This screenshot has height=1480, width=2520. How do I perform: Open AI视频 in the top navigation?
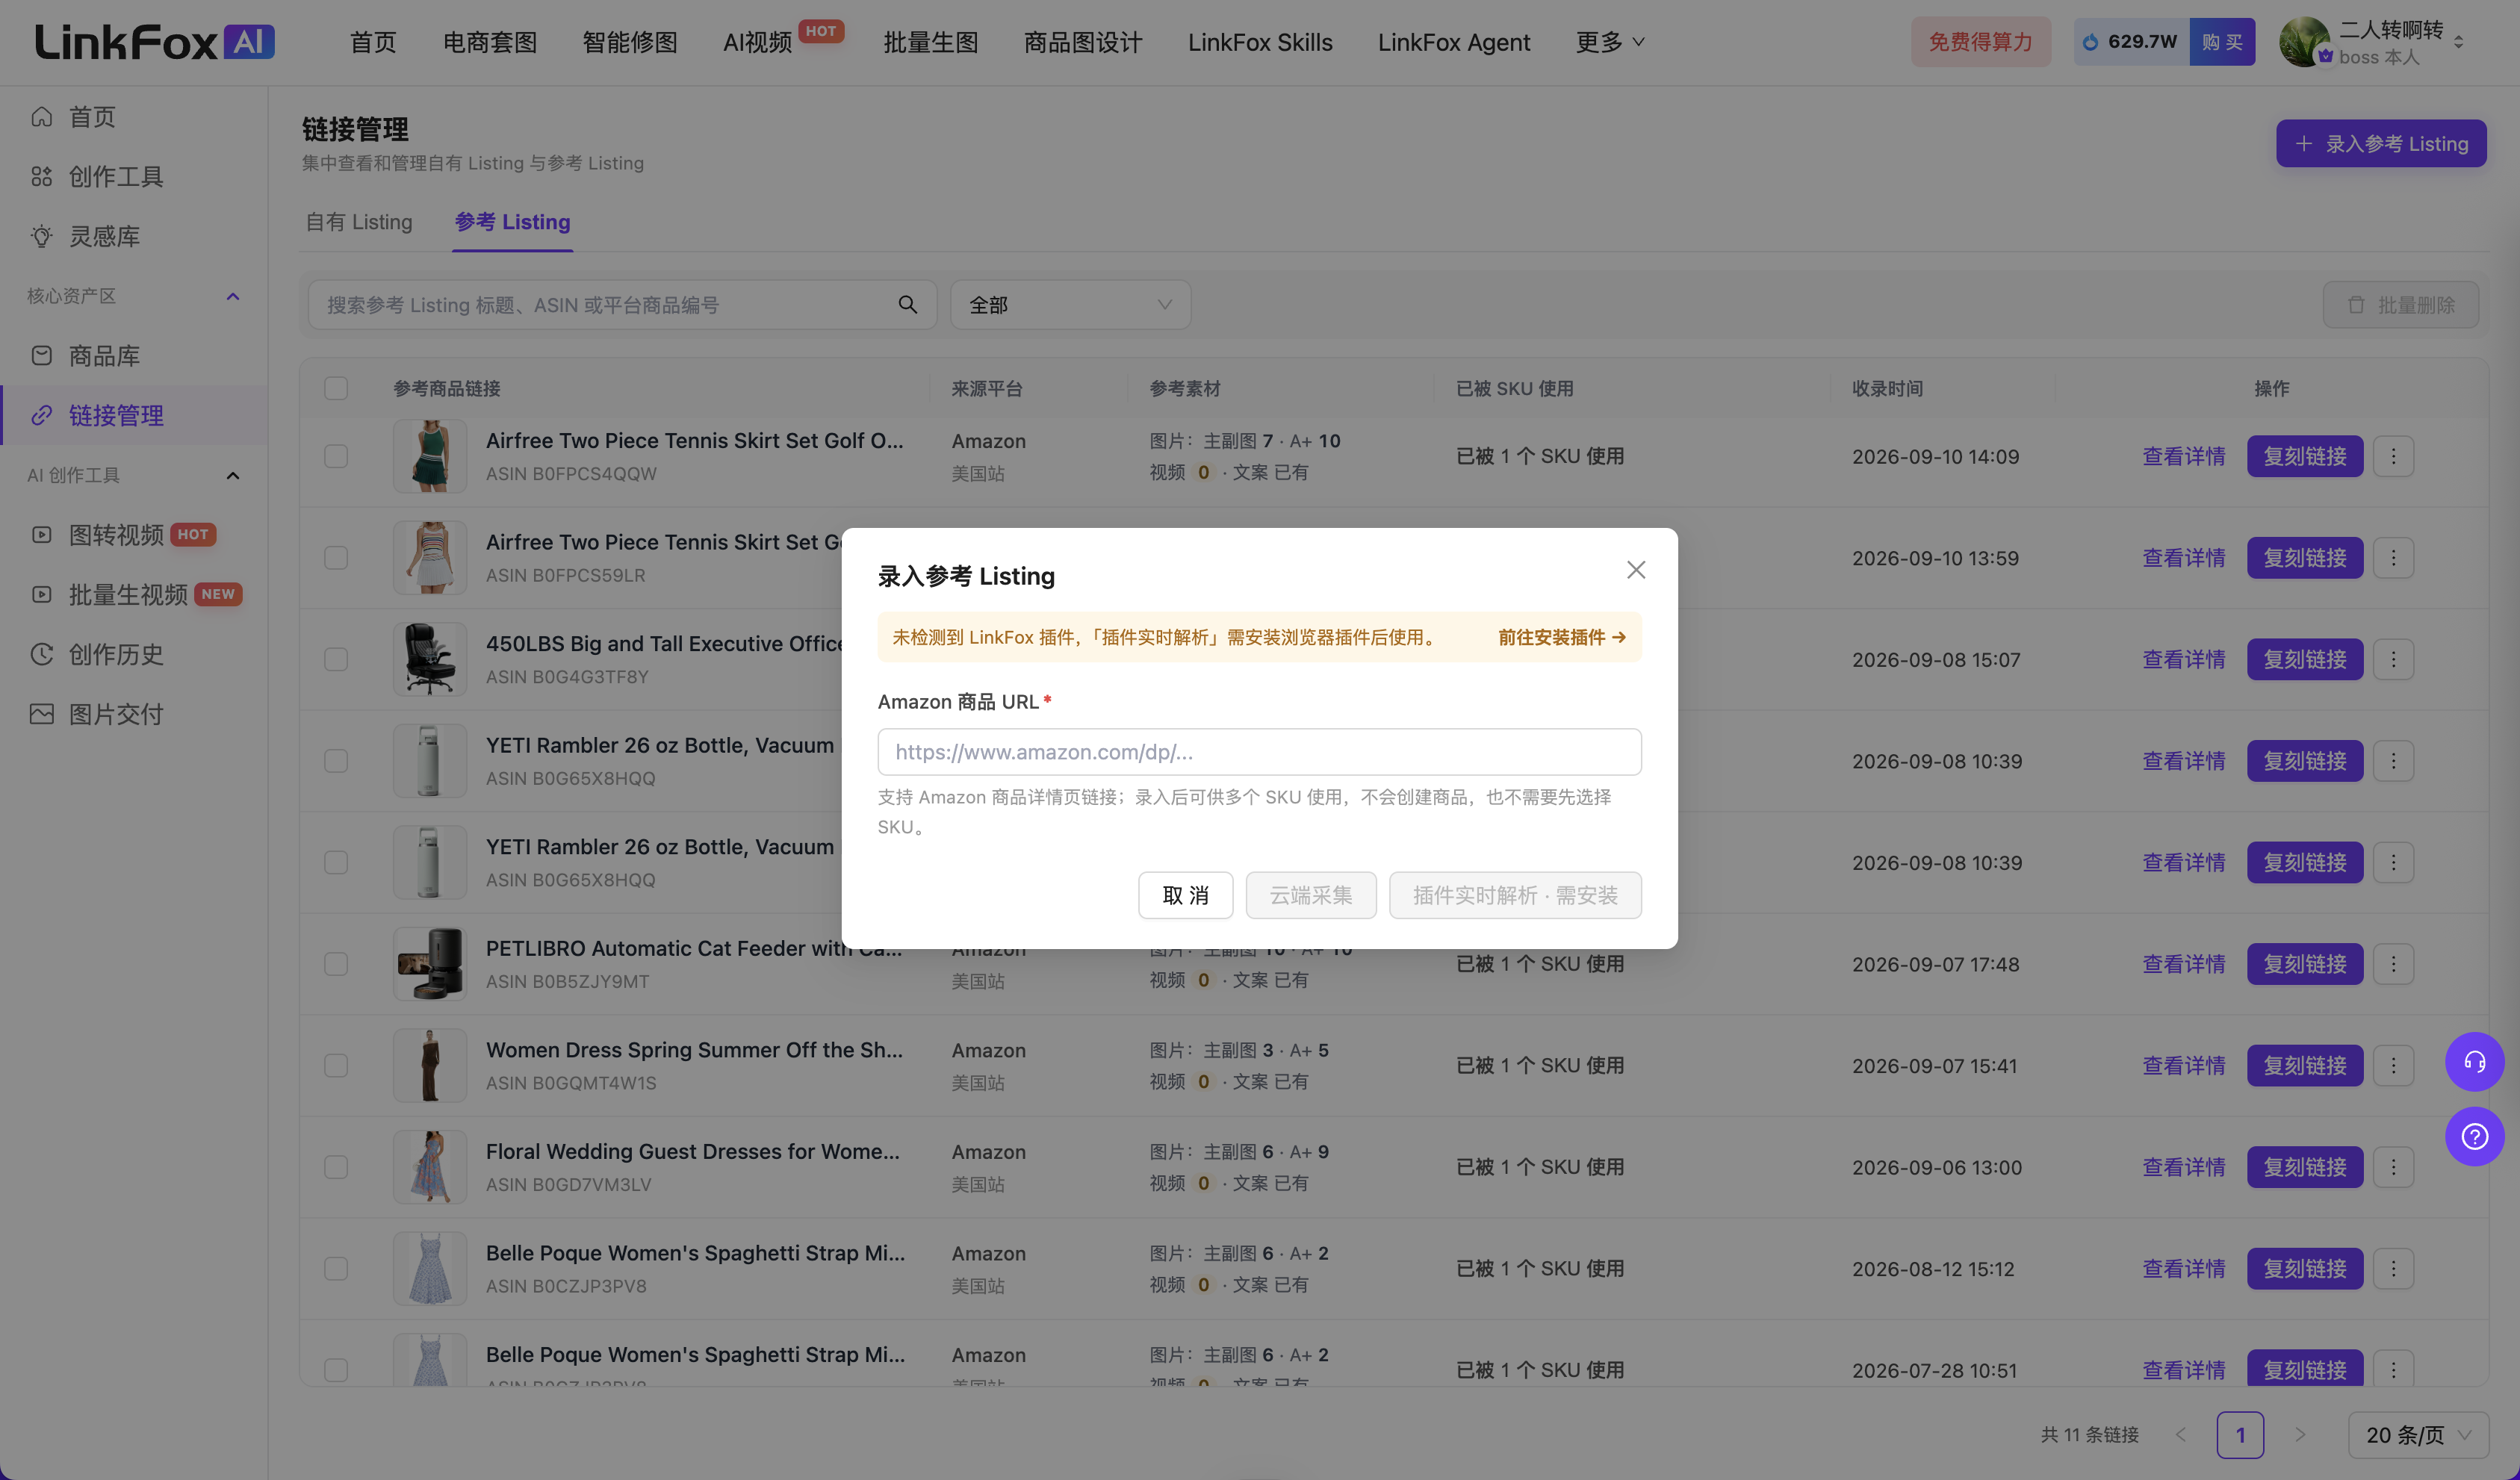click(x=757, y=42)
